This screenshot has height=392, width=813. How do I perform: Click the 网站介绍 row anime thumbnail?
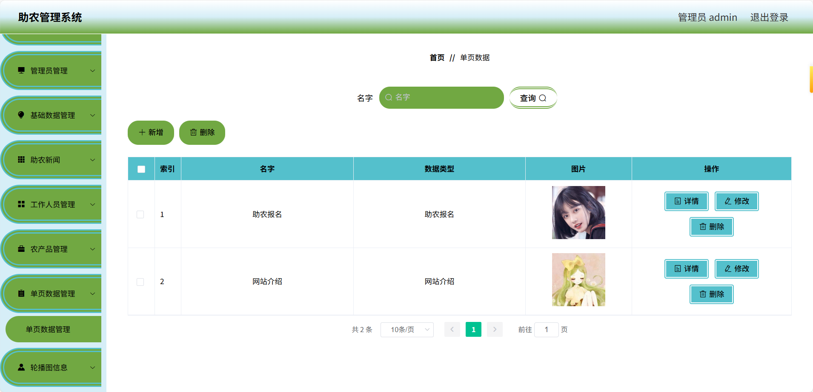(x=578, y=280)
